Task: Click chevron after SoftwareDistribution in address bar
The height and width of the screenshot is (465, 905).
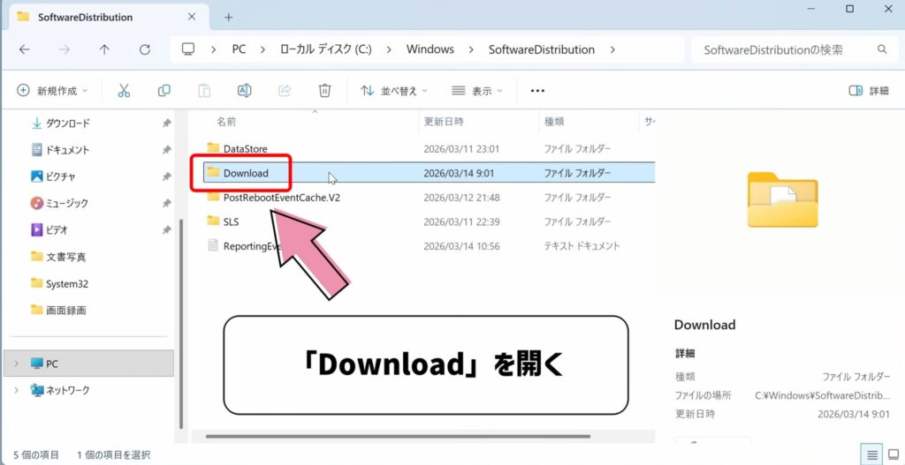Action: (x=612, y=49)
